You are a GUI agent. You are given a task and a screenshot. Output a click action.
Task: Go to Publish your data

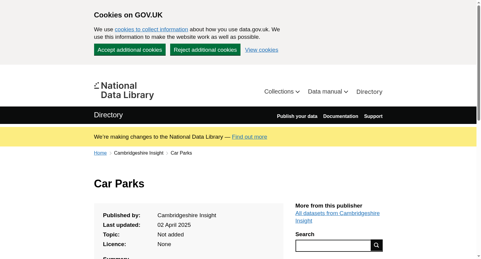click(x=297, y=116)
